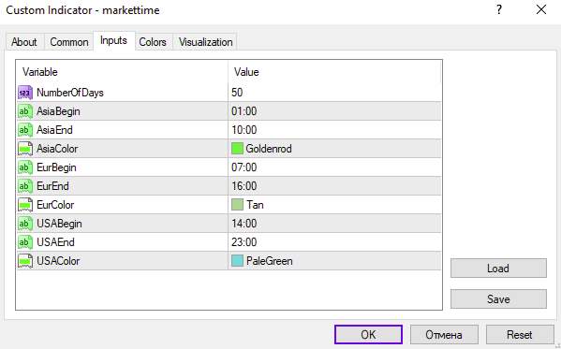The image size is (561, 349).
Task: Click the NumberOfDays integer type icon
Action: [x=25, y=93]
